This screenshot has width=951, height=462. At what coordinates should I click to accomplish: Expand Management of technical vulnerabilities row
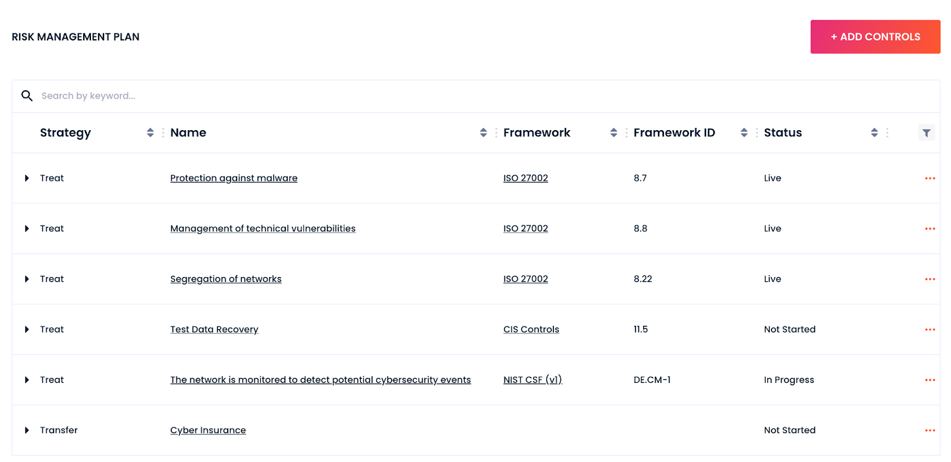[27, 229]
